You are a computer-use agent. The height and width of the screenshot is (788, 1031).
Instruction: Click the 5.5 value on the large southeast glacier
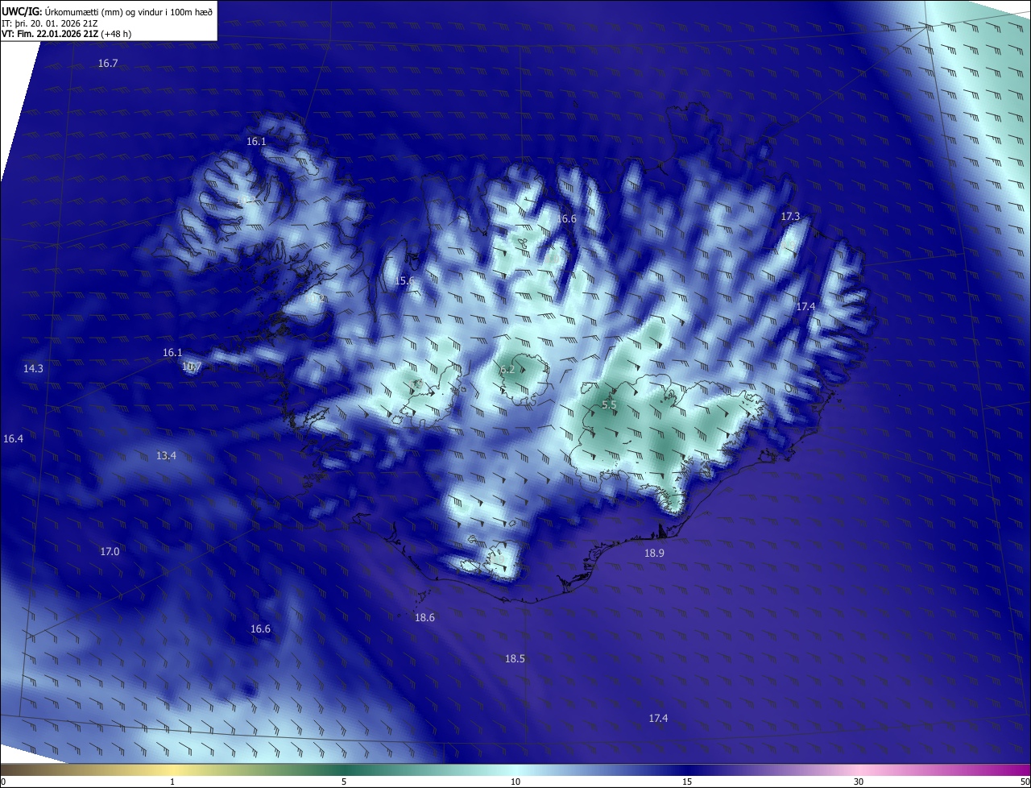(609, 404)
